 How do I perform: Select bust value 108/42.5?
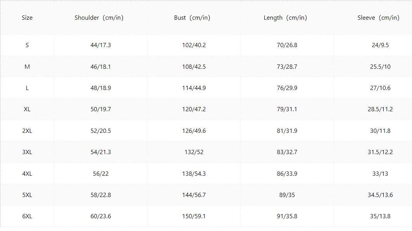point(194,66)
